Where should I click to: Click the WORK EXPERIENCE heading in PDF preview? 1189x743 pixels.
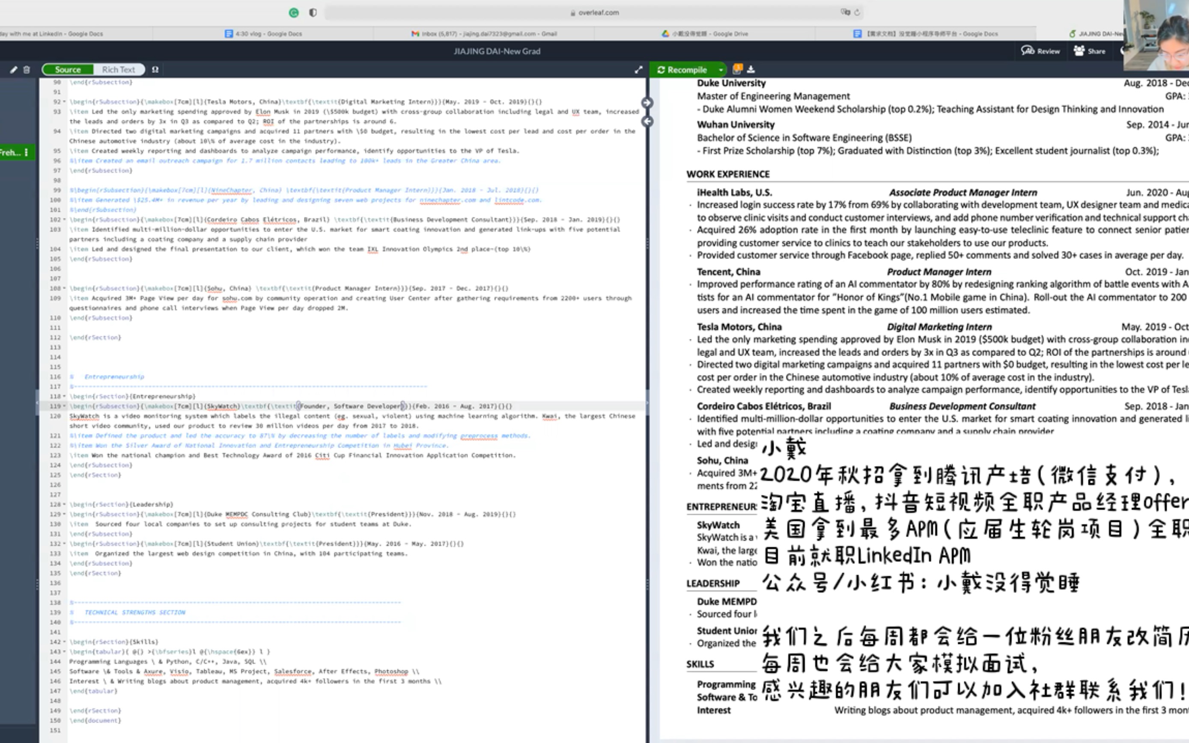728,174
